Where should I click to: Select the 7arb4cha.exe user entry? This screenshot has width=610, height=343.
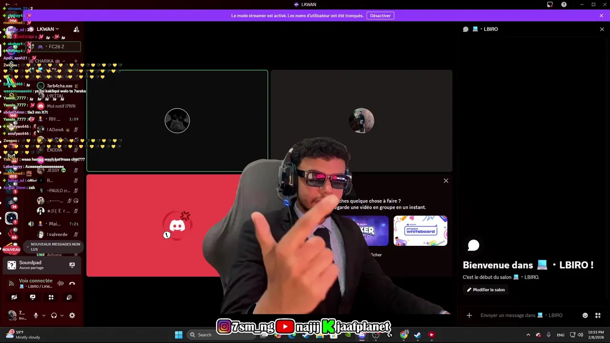[57, 86]
